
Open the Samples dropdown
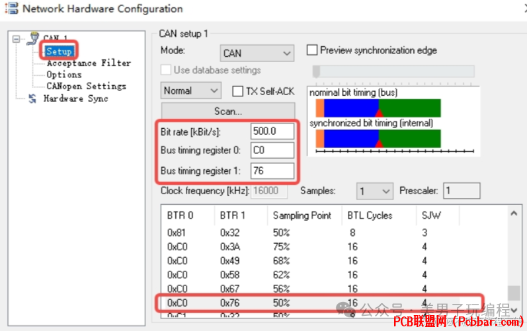375,191
